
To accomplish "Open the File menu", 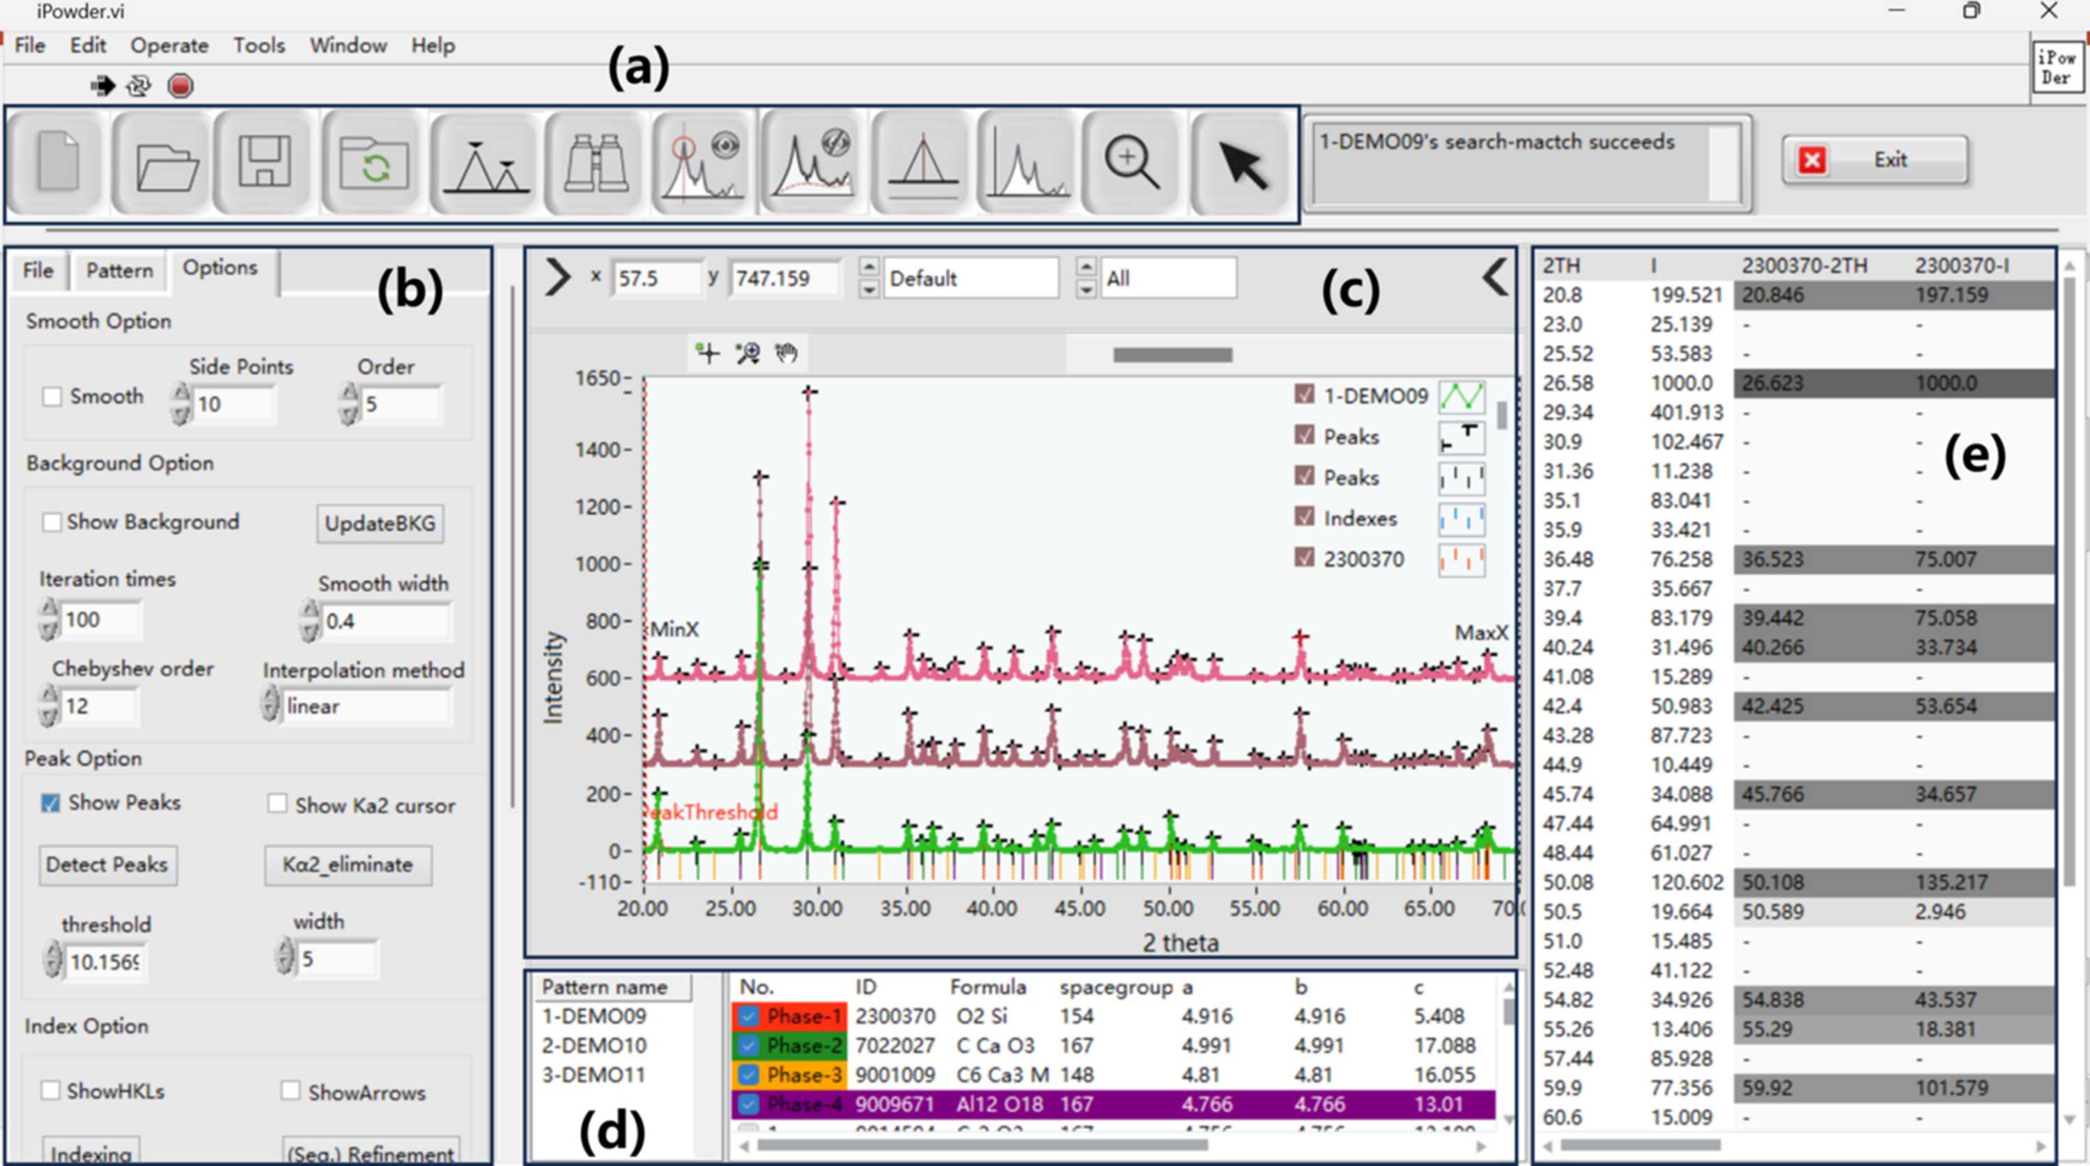I will [30, 45].
